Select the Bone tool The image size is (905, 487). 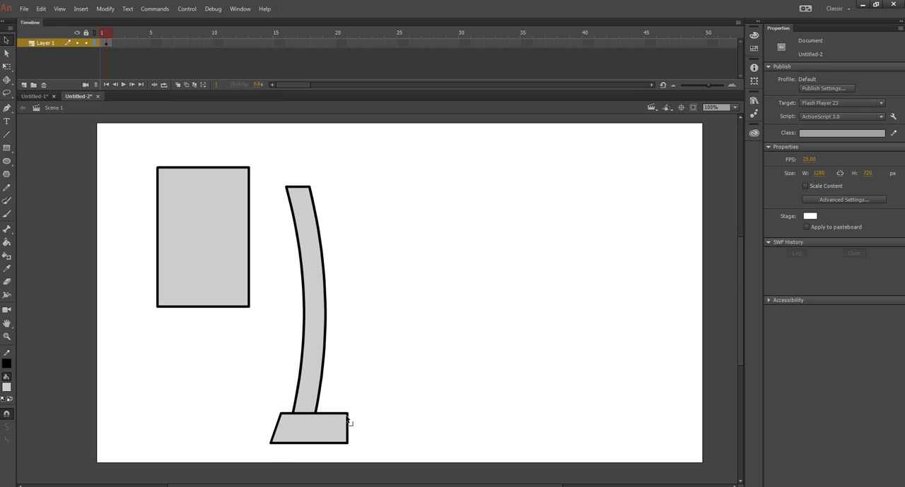click(x=6, y=229)
